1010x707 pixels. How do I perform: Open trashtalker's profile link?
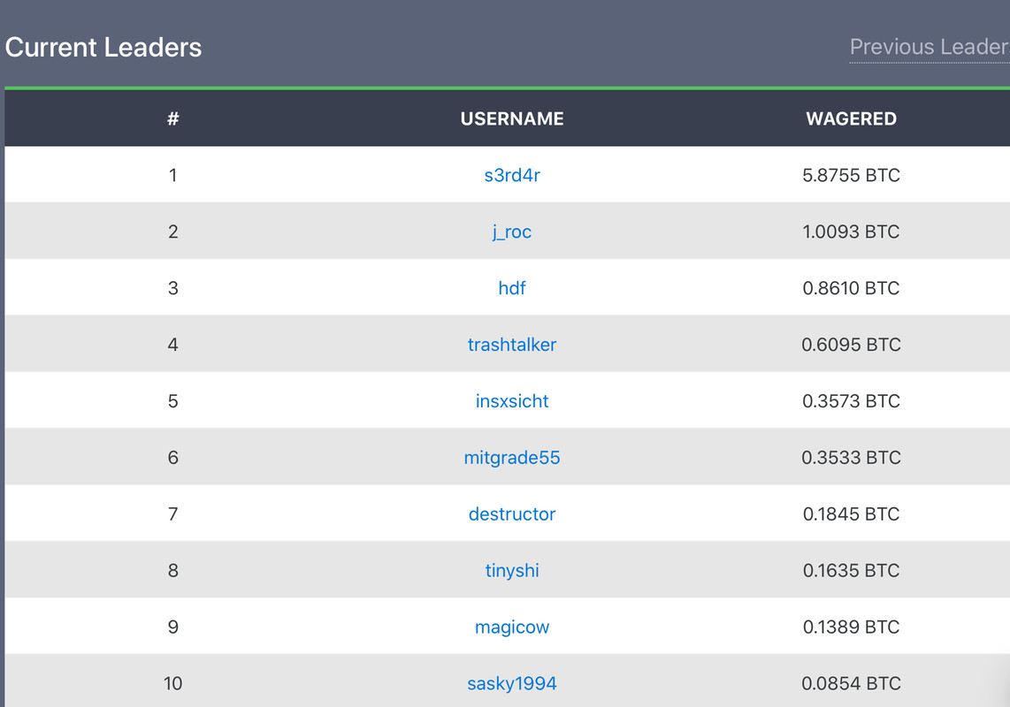tap(512, 345)
